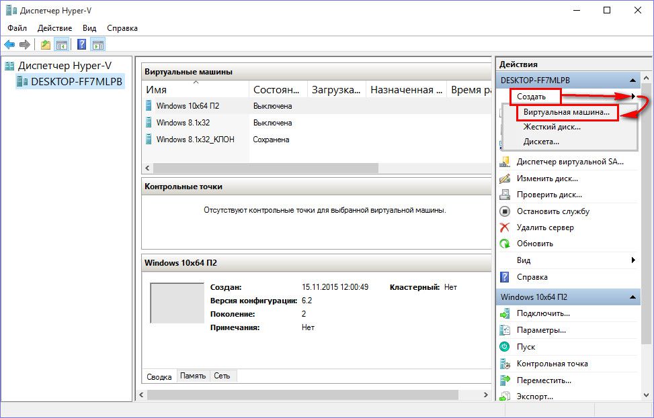Choose Виртуальная машина... from Create submenu
The height and width of the screenshot is (418, 654).
[x=567, y=113]
